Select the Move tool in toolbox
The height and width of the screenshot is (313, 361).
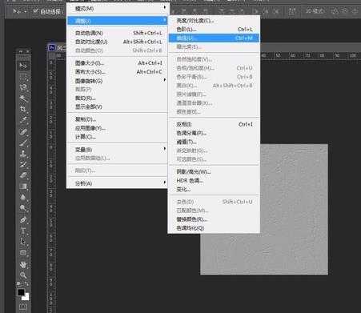coord(23,66)
